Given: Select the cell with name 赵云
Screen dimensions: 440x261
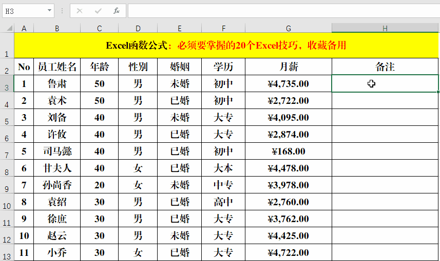Looking at the screenshot, I should pos(57,235).
